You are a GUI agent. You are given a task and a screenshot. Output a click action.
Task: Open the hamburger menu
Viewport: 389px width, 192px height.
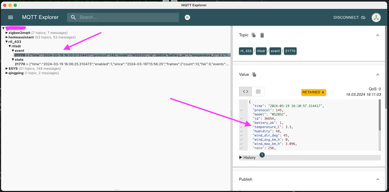11,17
